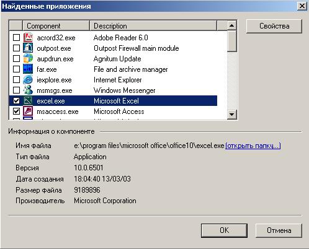
Task: Click the Adobe Reader icon for acrord32.exe
Action: (x=28, y=38)
